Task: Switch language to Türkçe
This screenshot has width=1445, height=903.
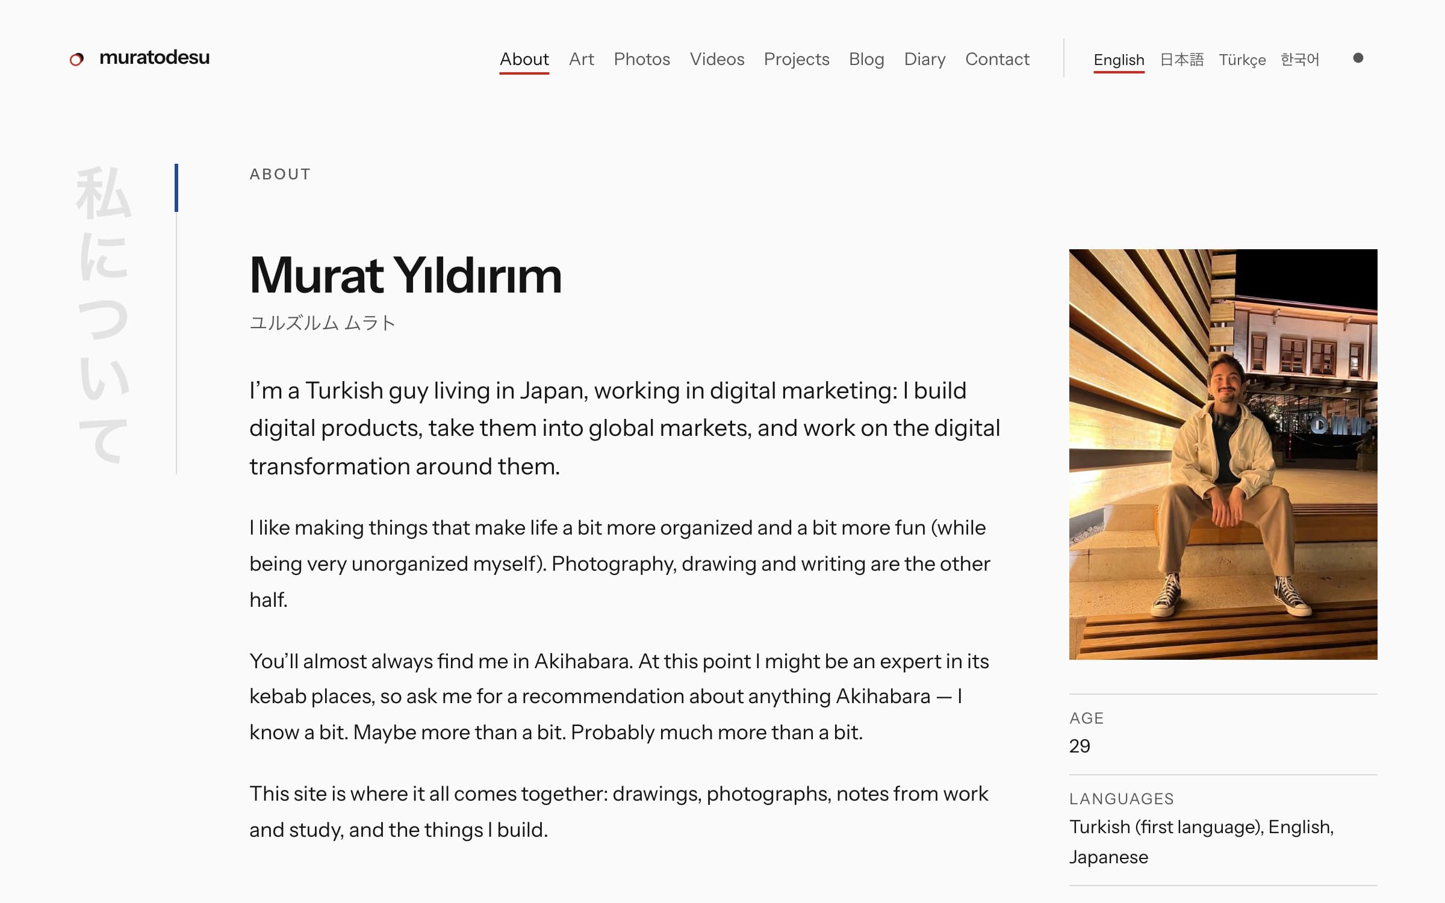Action: 1242,60
